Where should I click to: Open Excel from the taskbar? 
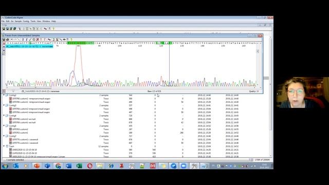click(x=79, y=166)
